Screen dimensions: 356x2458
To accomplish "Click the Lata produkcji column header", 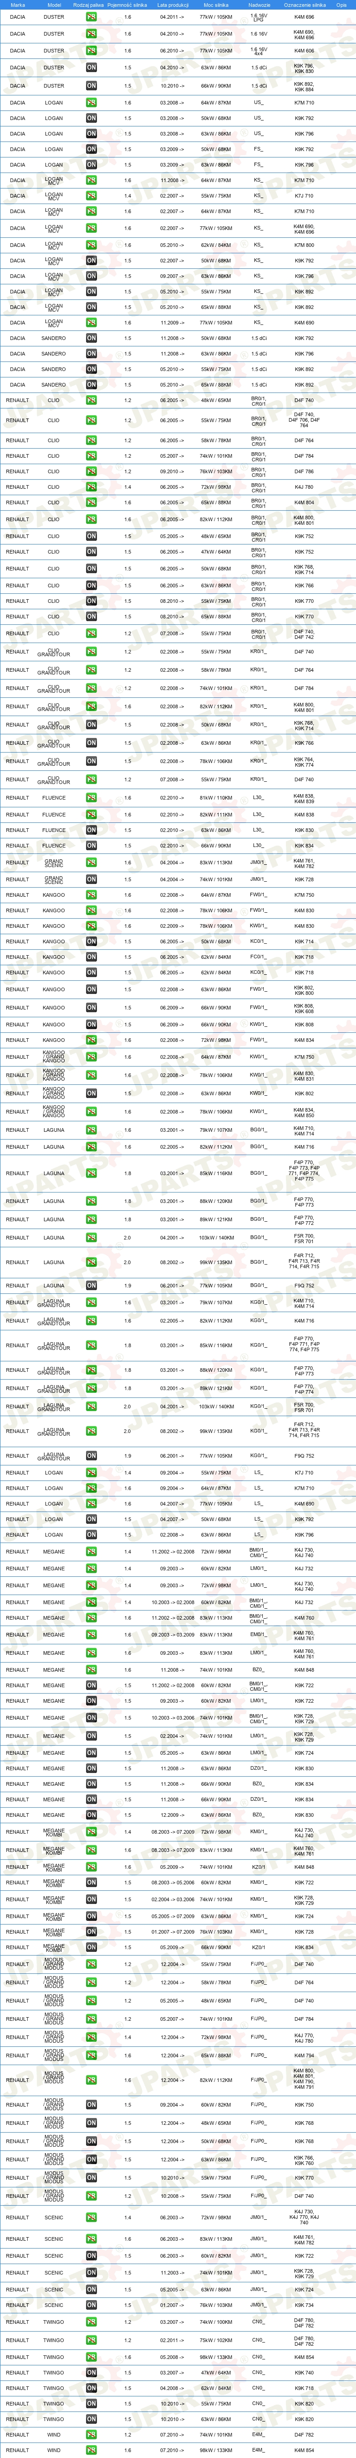I will pyautogui.click(x=173, y=5).
